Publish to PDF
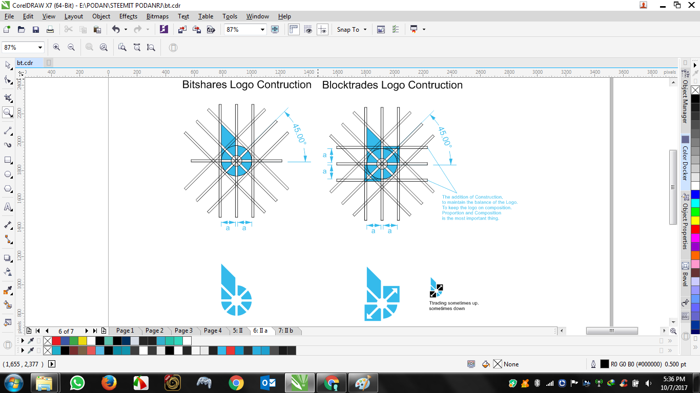Image resolution: width=700 pixels, height=393 pixels. [211, 30]
